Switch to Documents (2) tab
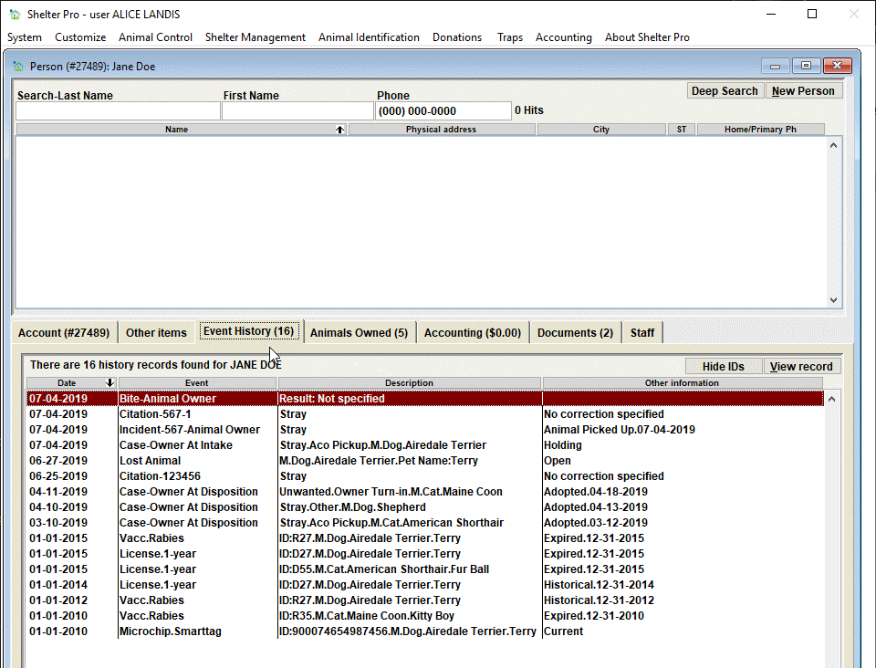This screenshot has width=876, height=668. tap(576, 333)
